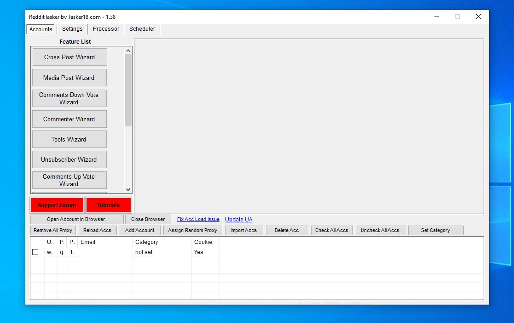Open the red Tutorials button
514x323 pixels.
109,205
